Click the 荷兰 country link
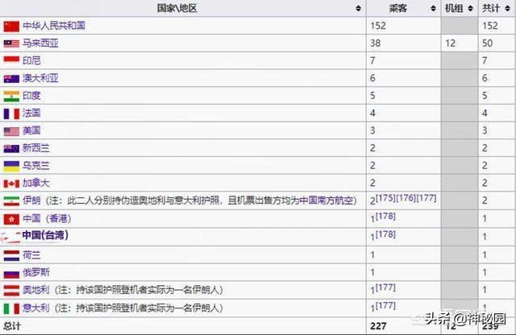Screen dimensions: 516x335 point(31,255)
